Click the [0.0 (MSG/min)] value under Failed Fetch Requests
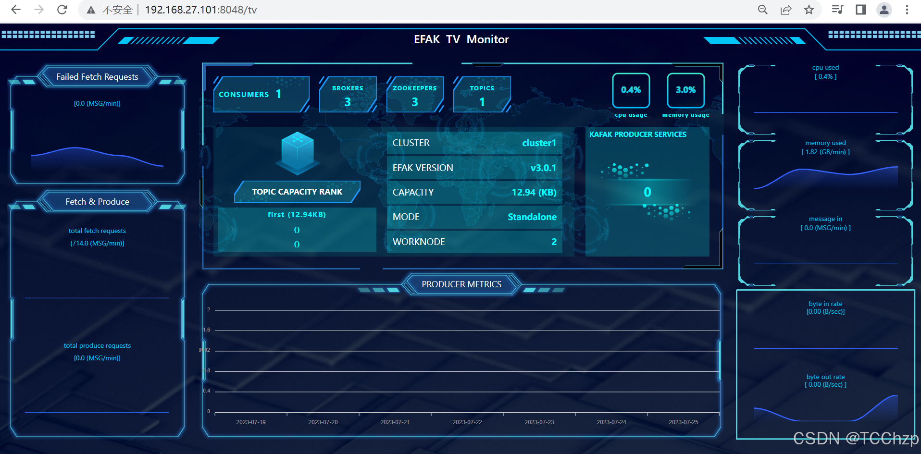Viewport: 921px width, 454px height. click(x=97, y=103)
